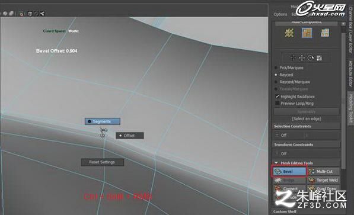
Task: Activate the Move transform tool icon
Action: point(302,58)
